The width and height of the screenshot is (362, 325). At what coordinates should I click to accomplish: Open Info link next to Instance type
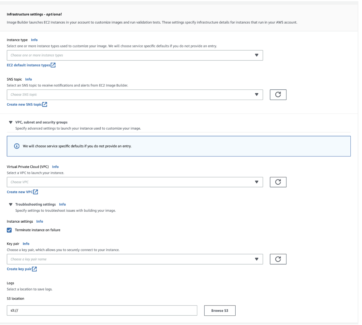[34, 40]
